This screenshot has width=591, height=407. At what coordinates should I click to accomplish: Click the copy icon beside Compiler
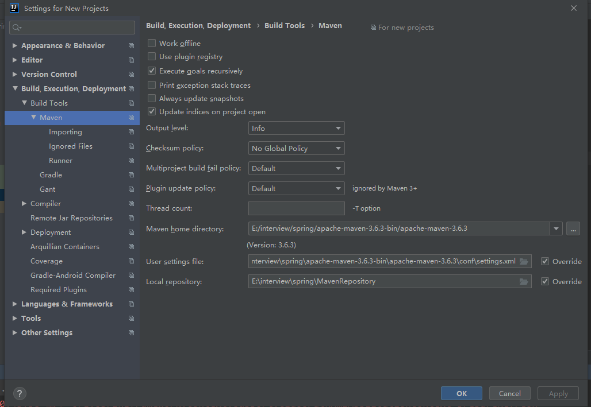click(x=131, y=204)
